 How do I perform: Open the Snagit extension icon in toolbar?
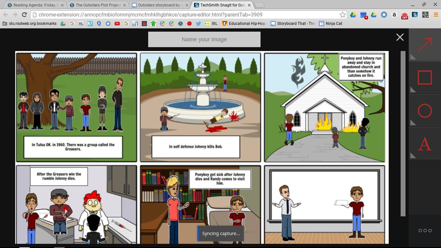pyautogui.click(x=415, y=15)
